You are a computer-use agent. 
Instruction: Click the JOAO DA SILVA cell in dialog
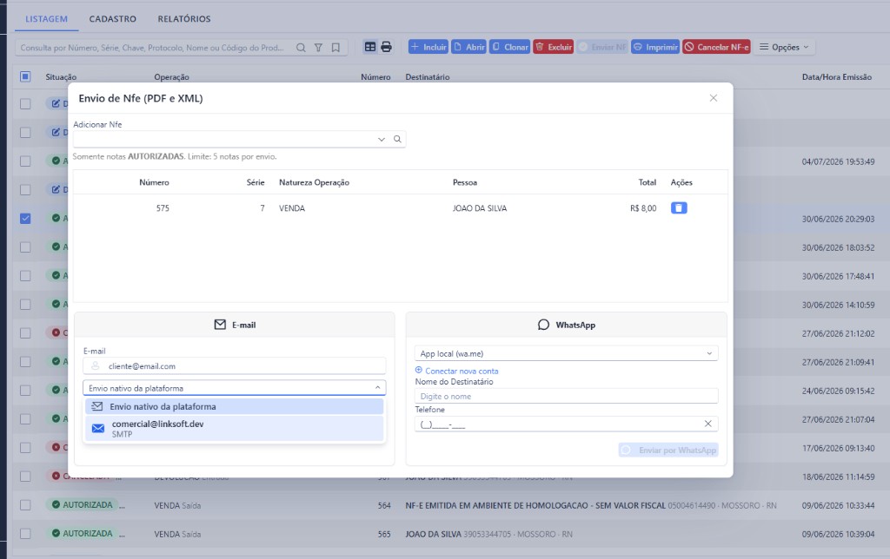pos(480,208)
